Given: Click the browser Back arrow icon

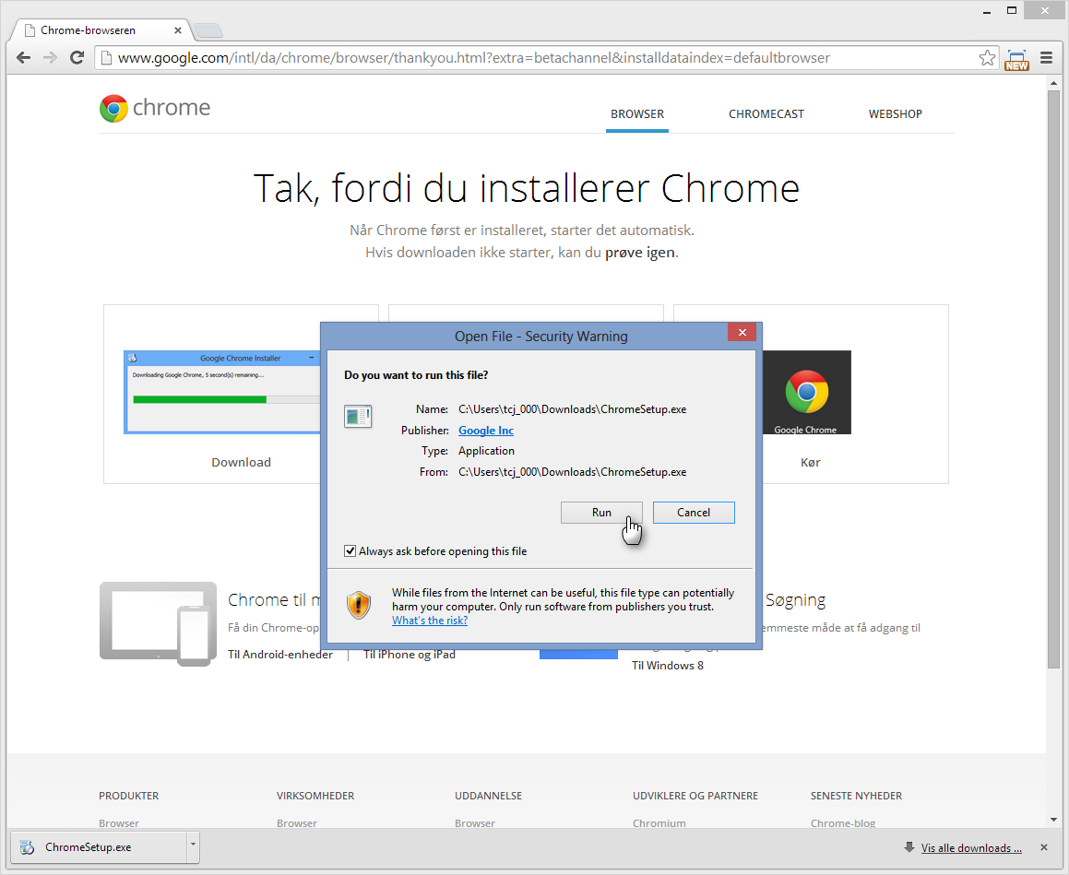Looking at the screenshot, I should coord(23,58).
